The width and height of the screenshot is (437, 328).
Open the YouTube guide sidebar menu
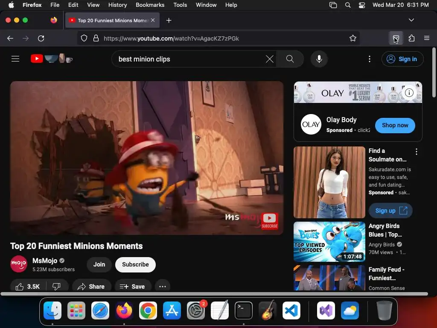pos(15,59)
